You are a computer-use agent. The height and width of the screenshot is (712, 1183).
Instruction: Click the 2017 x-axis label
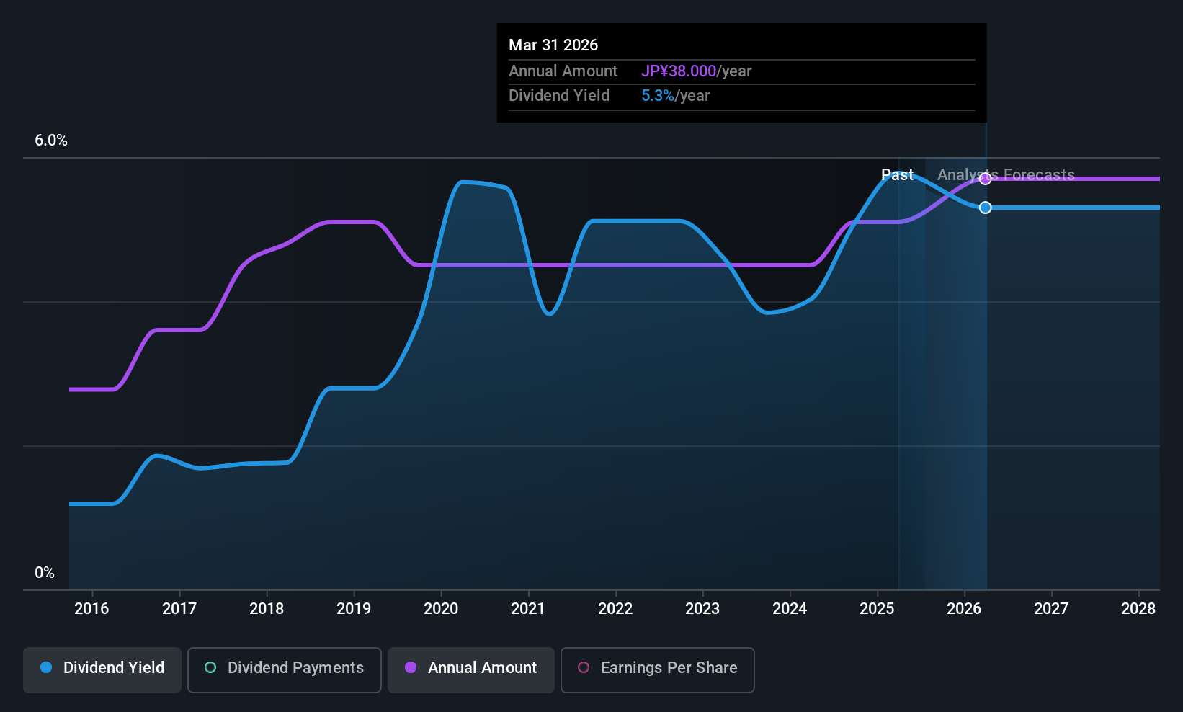tap(179, 609)
